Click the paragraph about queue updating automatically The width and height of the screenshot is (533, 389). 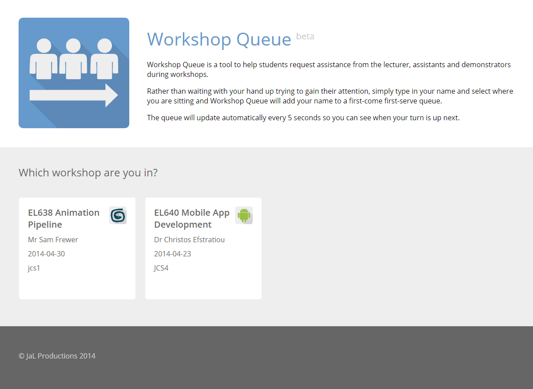point(303,118)
